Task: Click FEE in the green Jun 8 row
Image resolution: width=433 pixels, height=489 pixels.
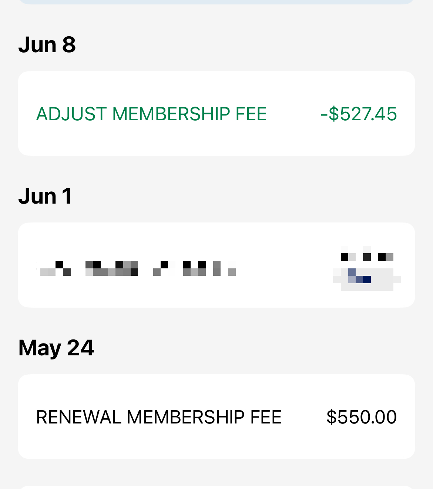Action: coord(251,114)
